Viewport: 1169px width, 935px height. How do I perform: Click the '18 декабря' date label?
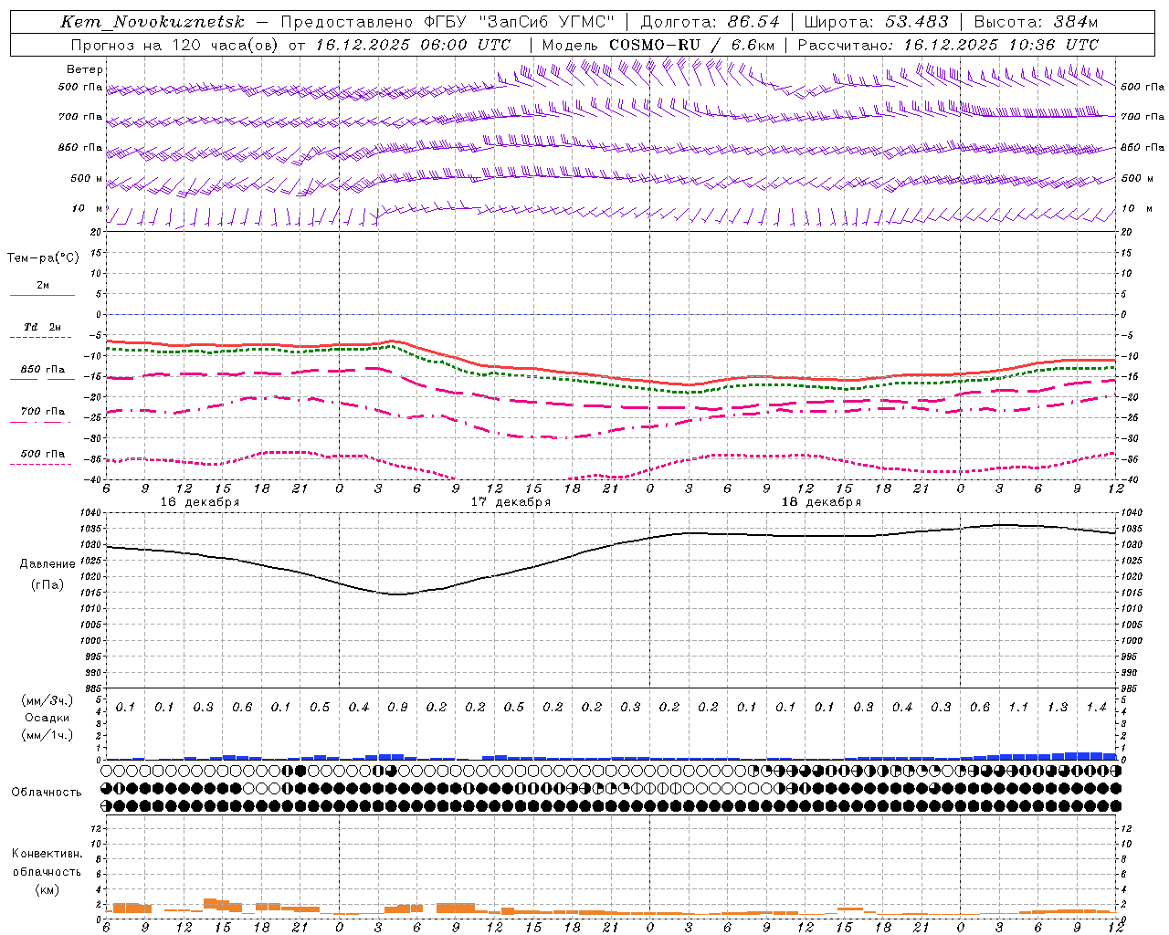[x=821, y=502]
